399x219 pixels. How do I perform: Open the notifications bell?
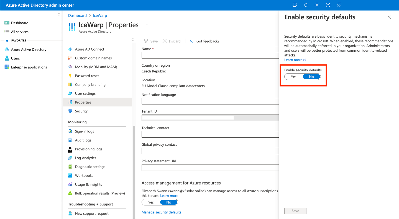pos(306,5)
